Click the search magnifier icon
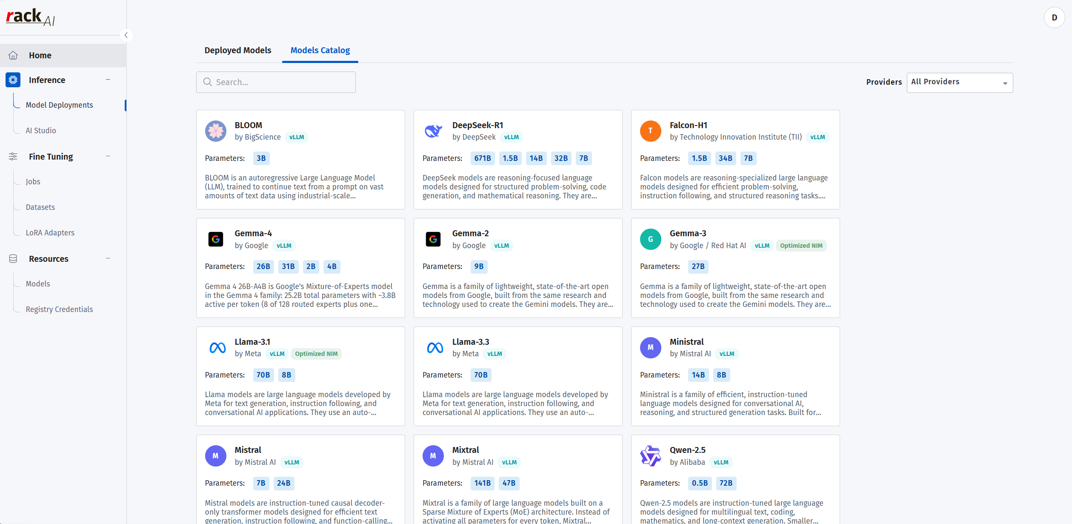 208,82
